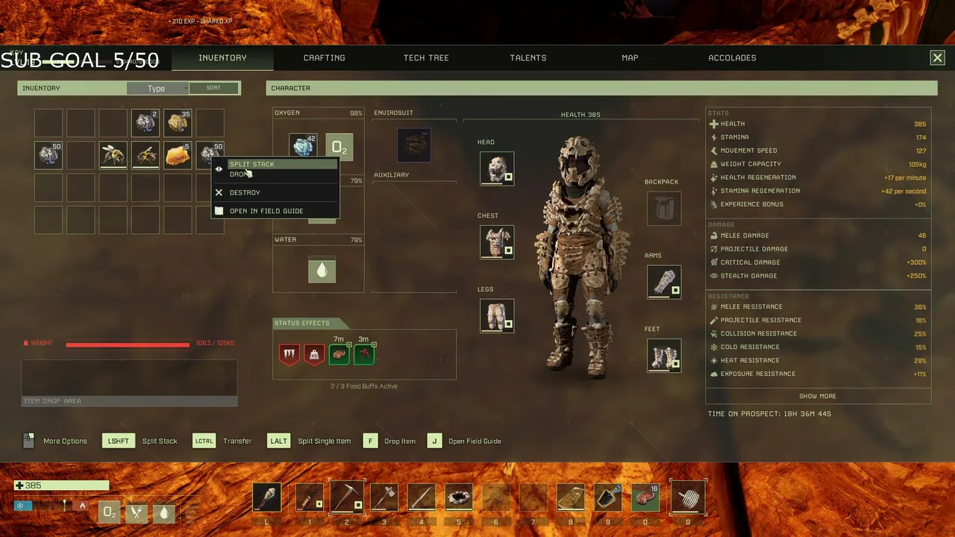Image resolution: width=955 pixels, height=537 pixels.
Task: Open the Type sort dropdown
Action: coord(157,88)
